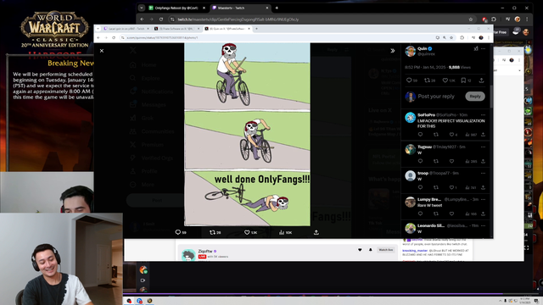Click the SoFloPro username link
Screen dimensions: 543x305
[x=426, y=115]
